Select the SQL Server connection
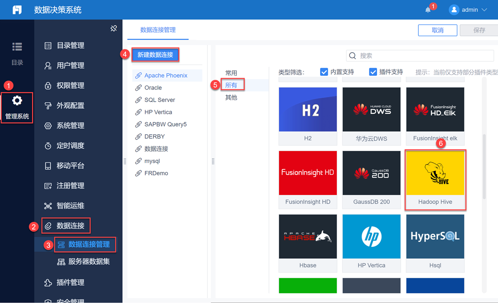498x303 pixels. [x=167, y=100]
